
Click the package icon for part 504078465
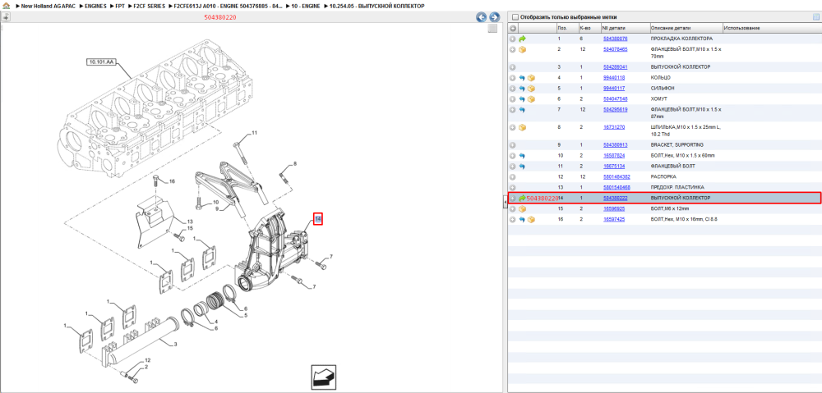(x=522, y=49)
